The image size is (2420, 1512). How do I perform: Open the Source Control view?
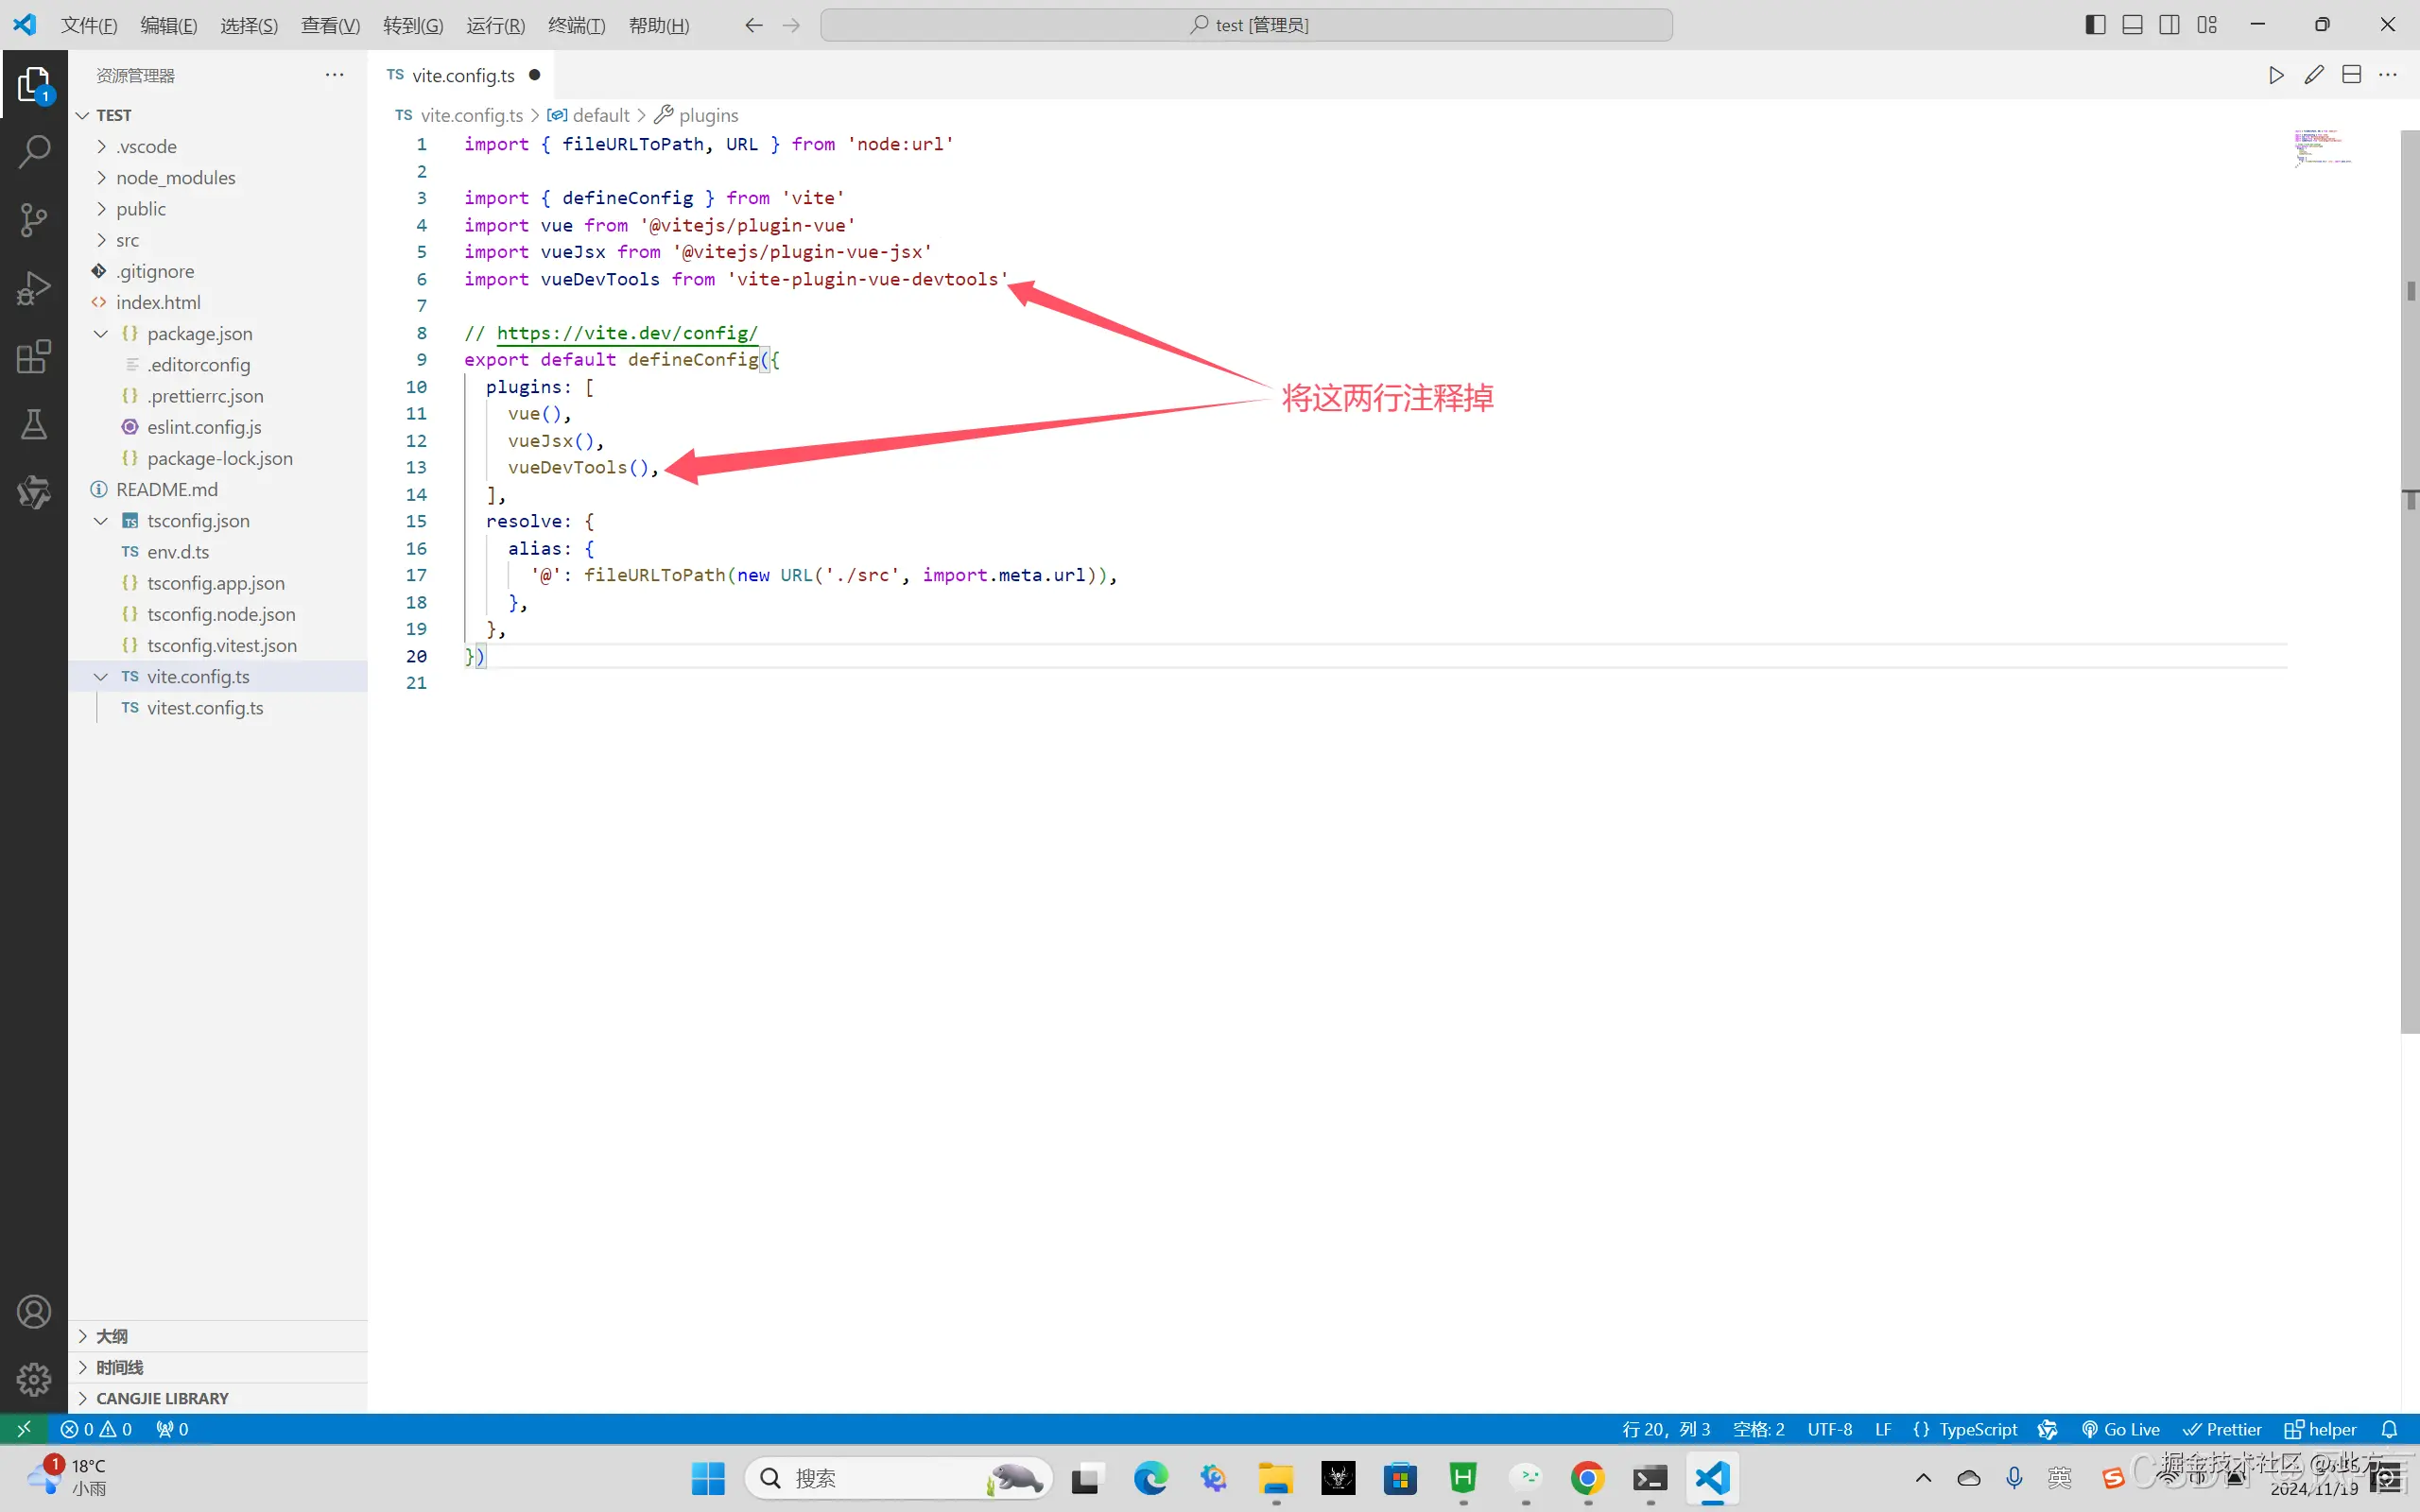[x=34, y=220]
